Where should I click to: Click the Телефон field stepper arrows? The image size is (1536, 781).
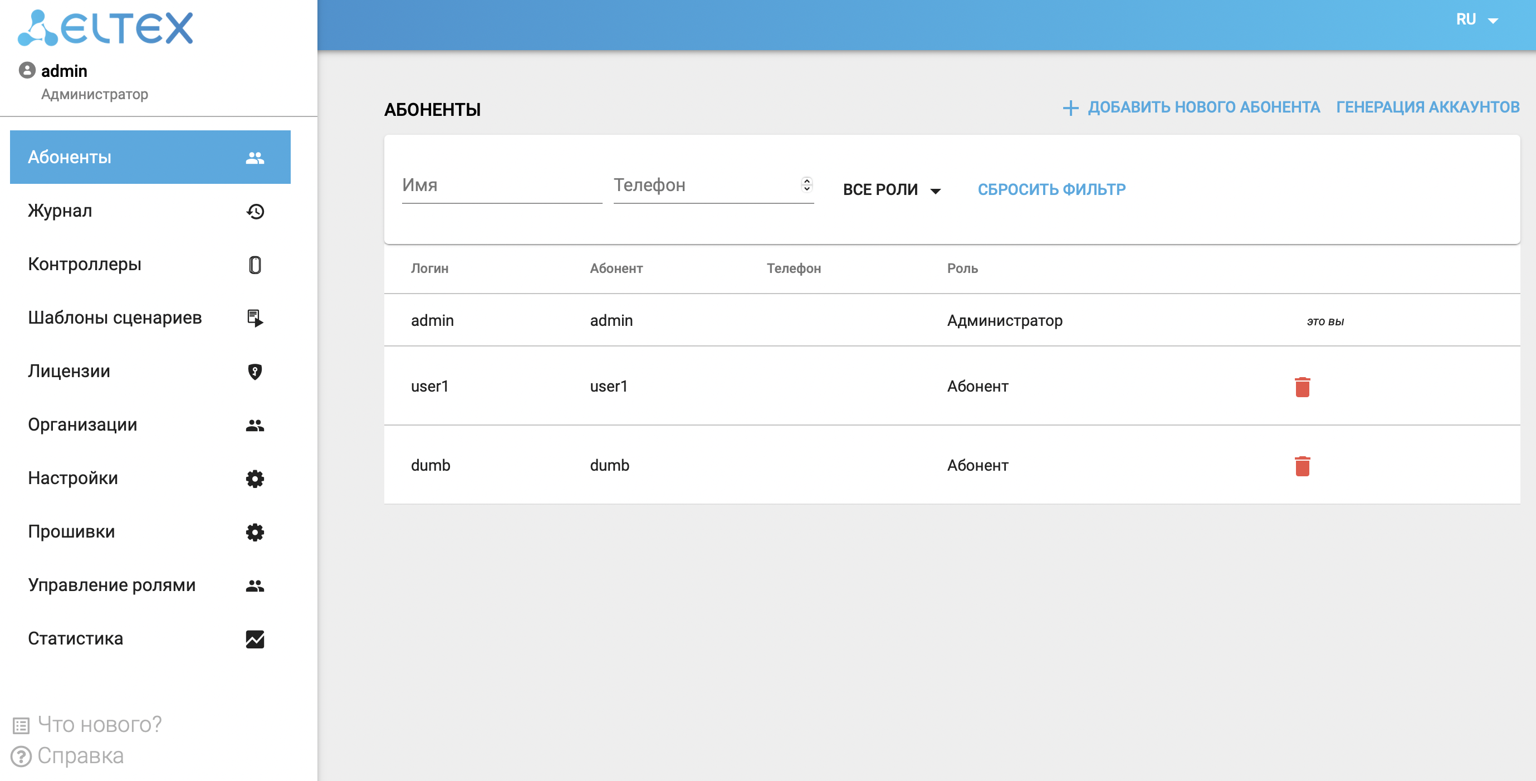(806, 184)
